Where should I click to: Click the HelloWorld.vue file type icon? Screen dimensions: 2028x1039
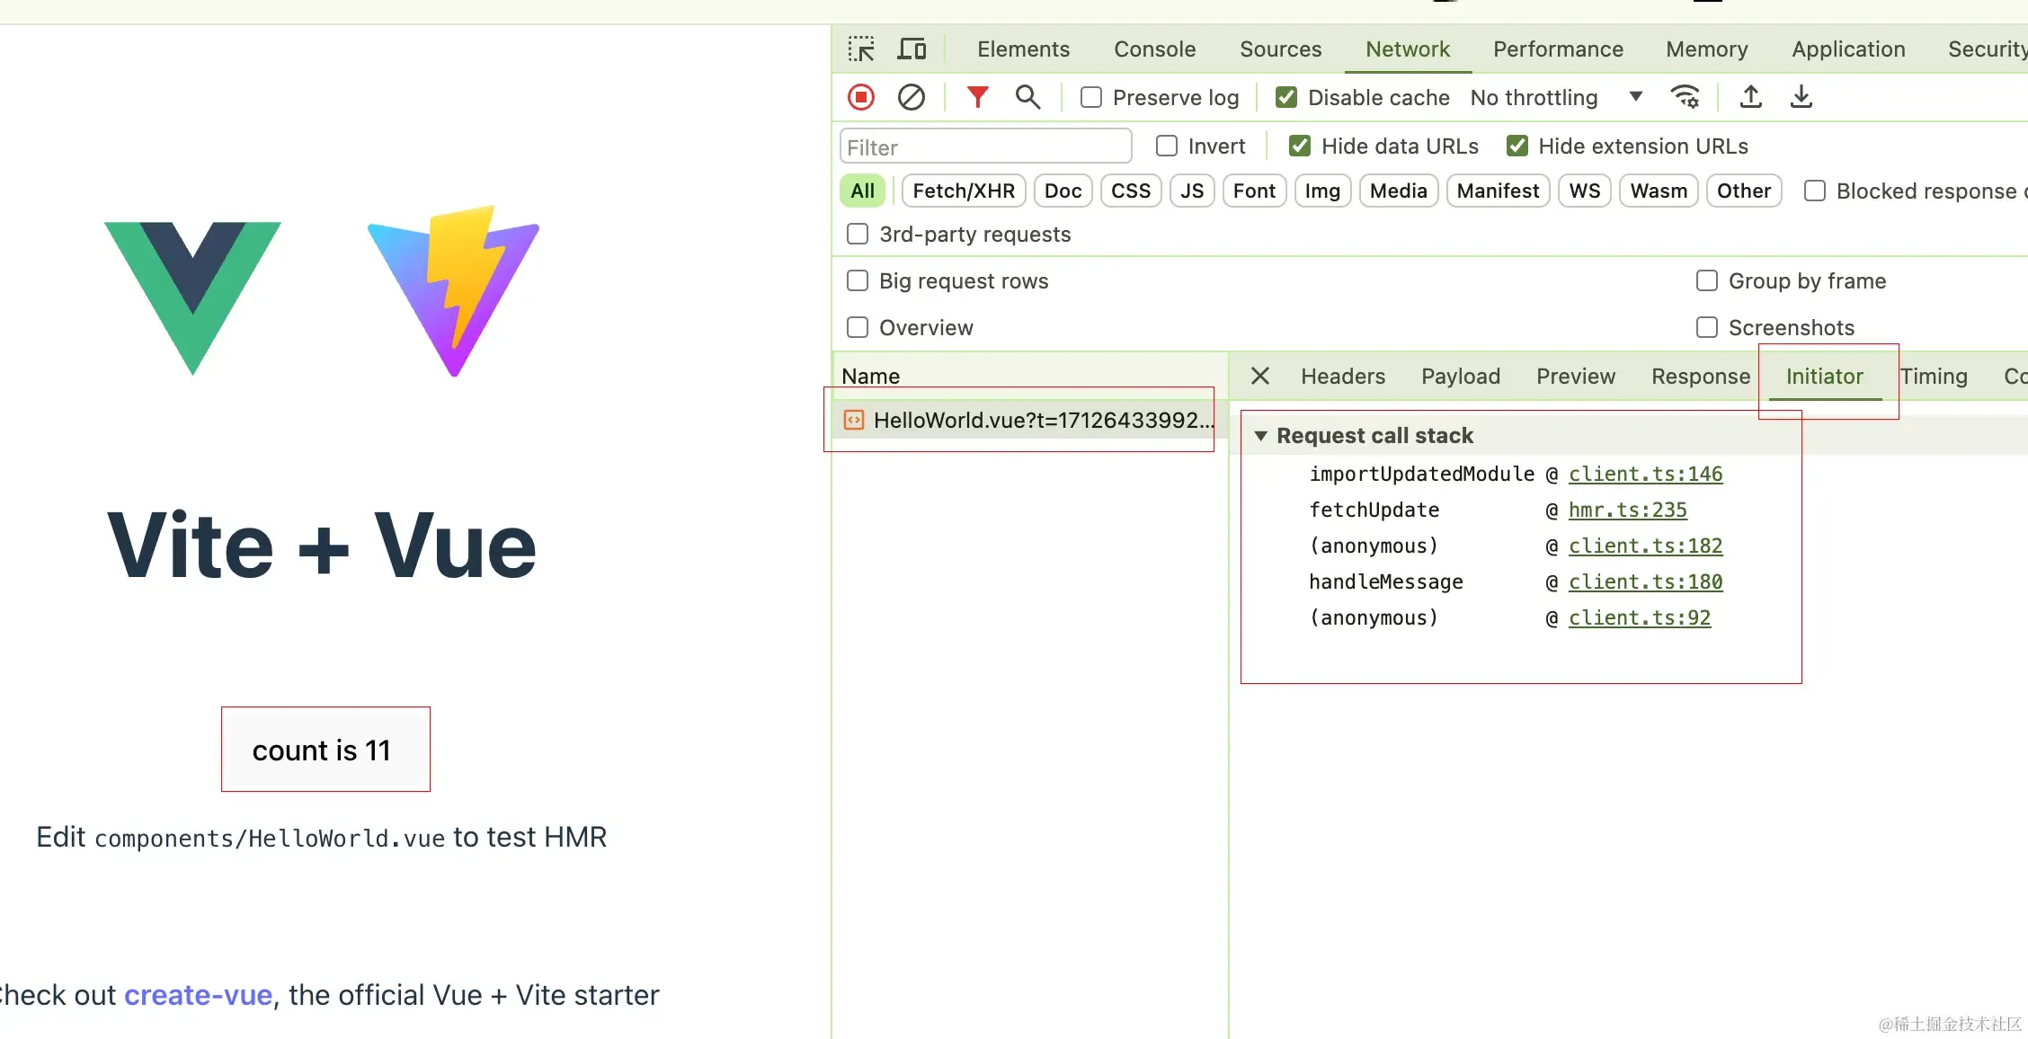coord(854,420)
